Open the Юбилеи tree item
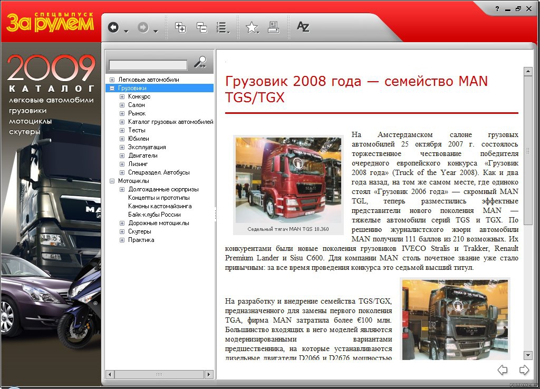The width and height of the screenshot is (540, 389). pos(139,139)
